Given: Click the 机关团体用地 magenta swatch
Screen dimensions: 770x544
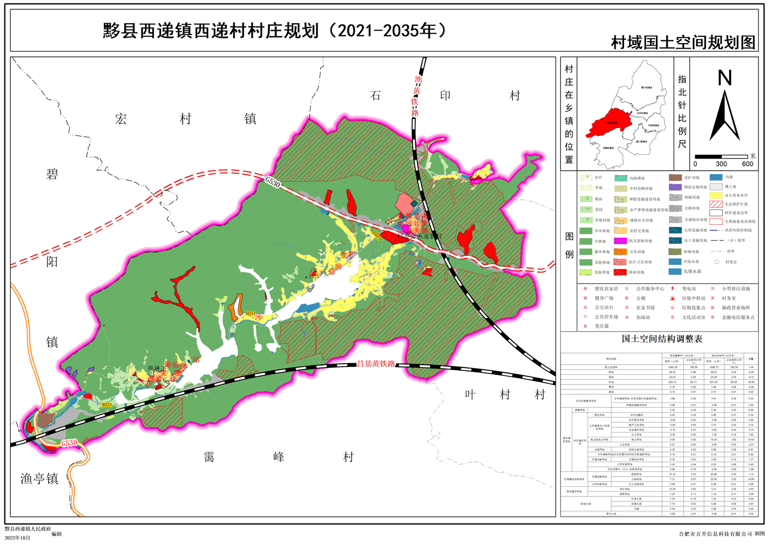Looking at the screenshot, I should [620, 240].
